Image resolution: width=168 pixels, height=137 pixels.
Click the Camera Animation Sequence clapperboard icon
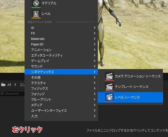[109, 76]
